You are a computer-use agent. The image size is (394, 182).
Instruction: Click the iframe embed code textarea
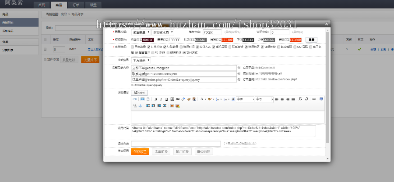[223, 131]
